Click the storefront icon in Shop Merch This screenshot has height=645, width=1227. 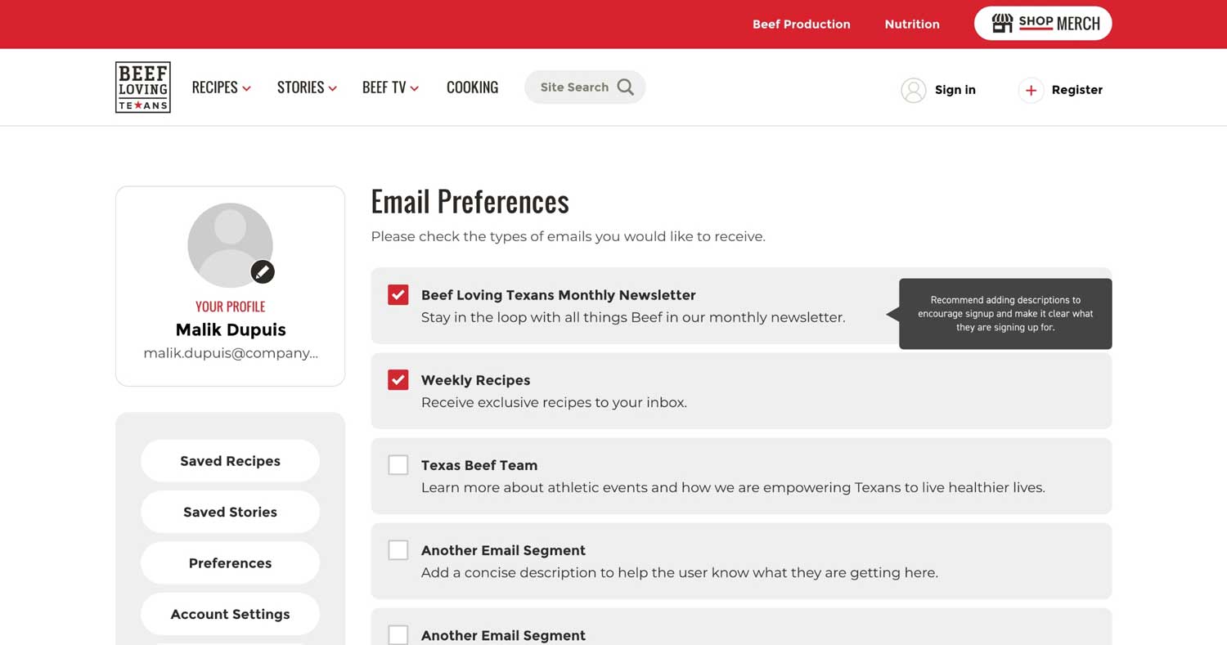(x=1002, y=24)
